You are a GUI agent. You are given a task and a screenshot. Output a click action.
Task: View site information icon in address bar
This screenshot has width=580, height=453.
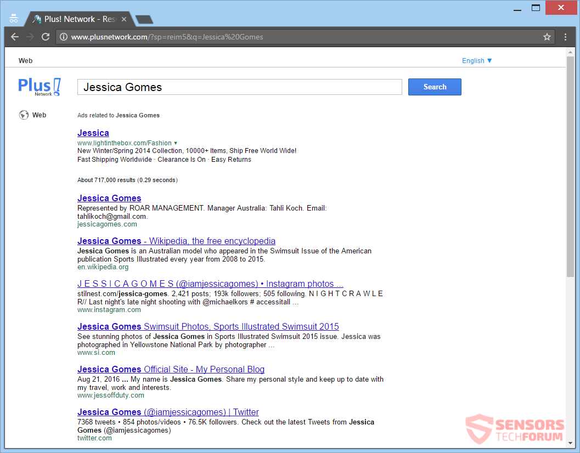(64, 37)
